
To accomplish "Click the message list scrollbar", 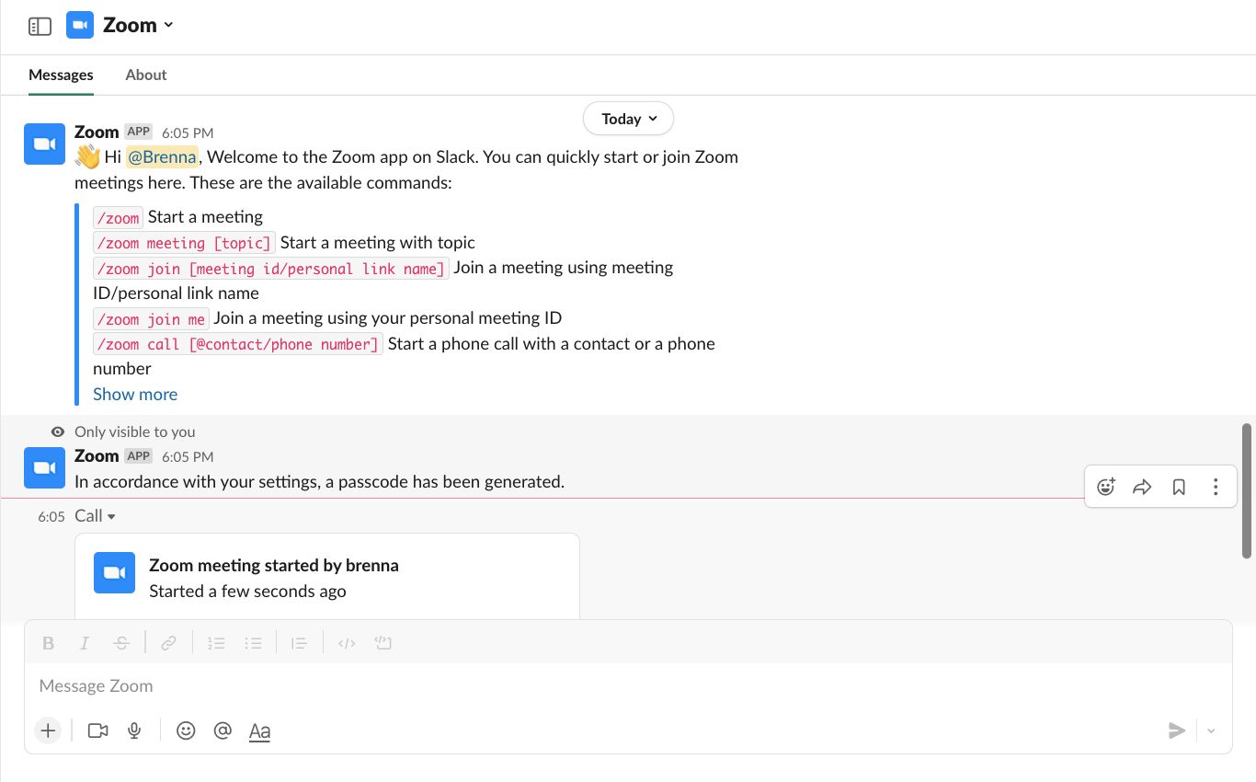I will point(1247,490).
